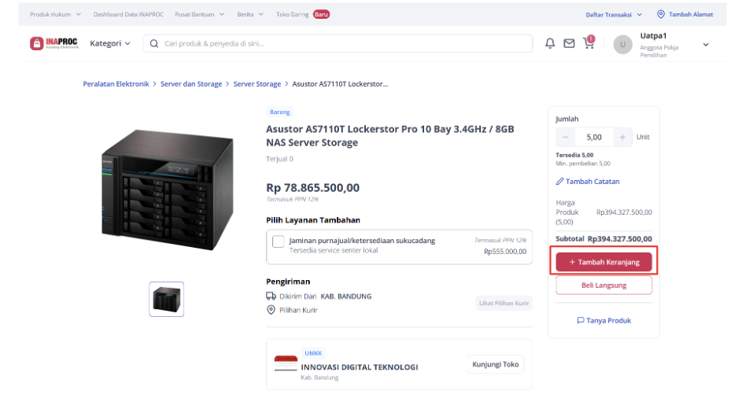This screenshot has height=398, width=738.
Task: Click the search magnifier icon
Action: click(154, 44)
